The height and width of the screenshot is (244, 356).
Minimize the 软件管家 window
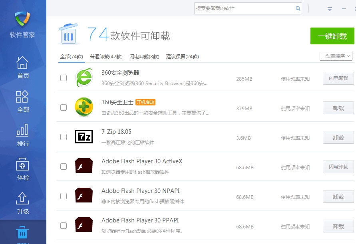344,9
